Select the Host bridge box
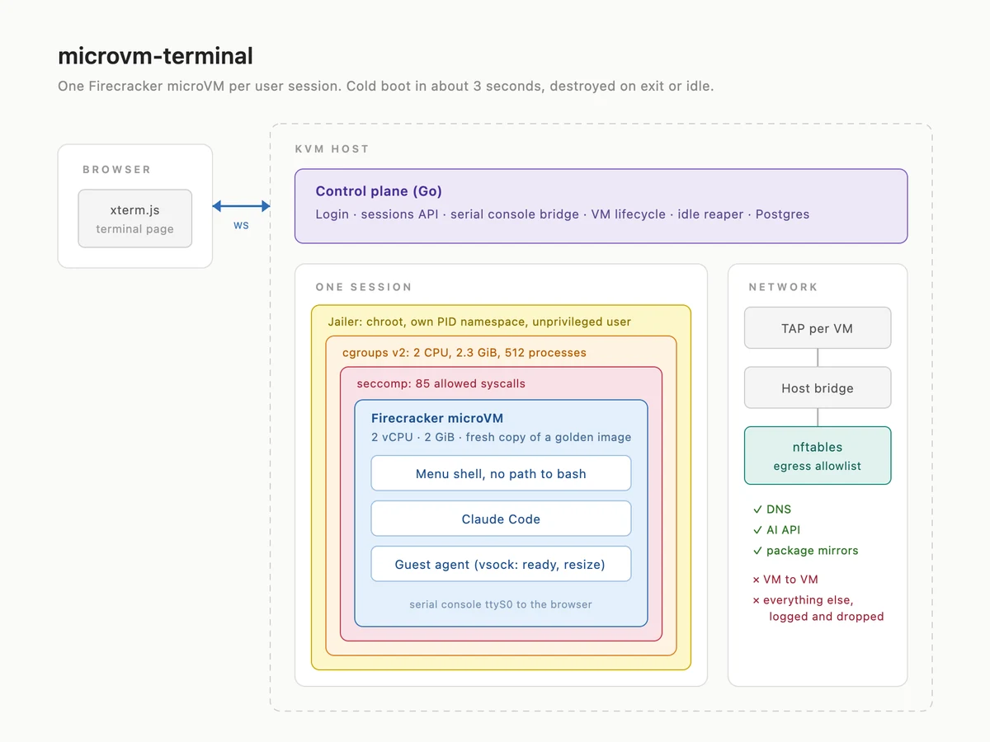This screenshot has height=742, width=990. coord(818,387)
